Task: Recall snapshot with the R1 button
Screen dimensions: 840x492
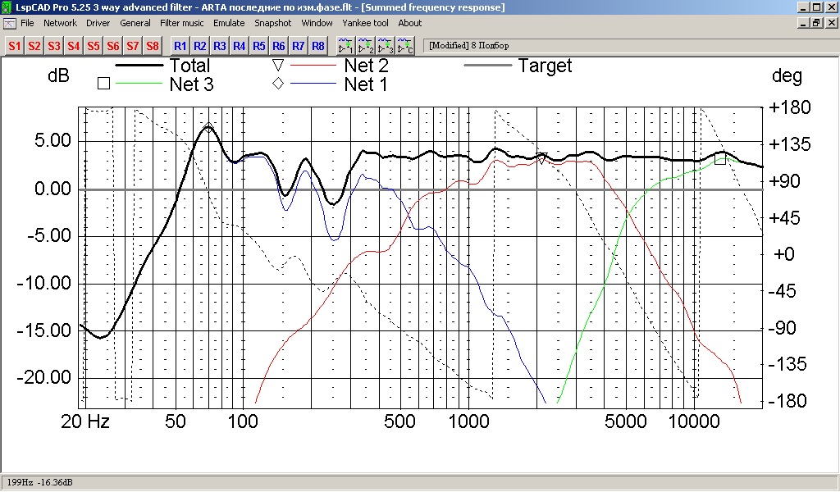Action: click(180, 46)
